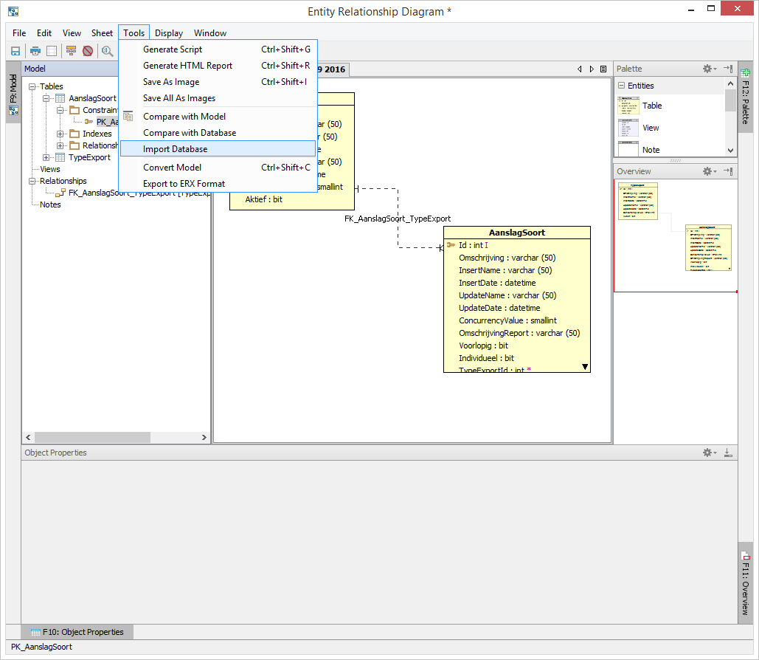Switch to F10: Object Properties tab

(x=83, y=632)
